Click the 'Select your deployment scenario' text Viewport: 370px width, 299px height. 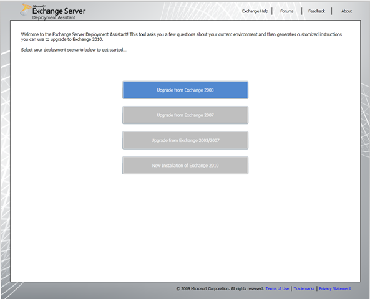click(x=74, y=50)
